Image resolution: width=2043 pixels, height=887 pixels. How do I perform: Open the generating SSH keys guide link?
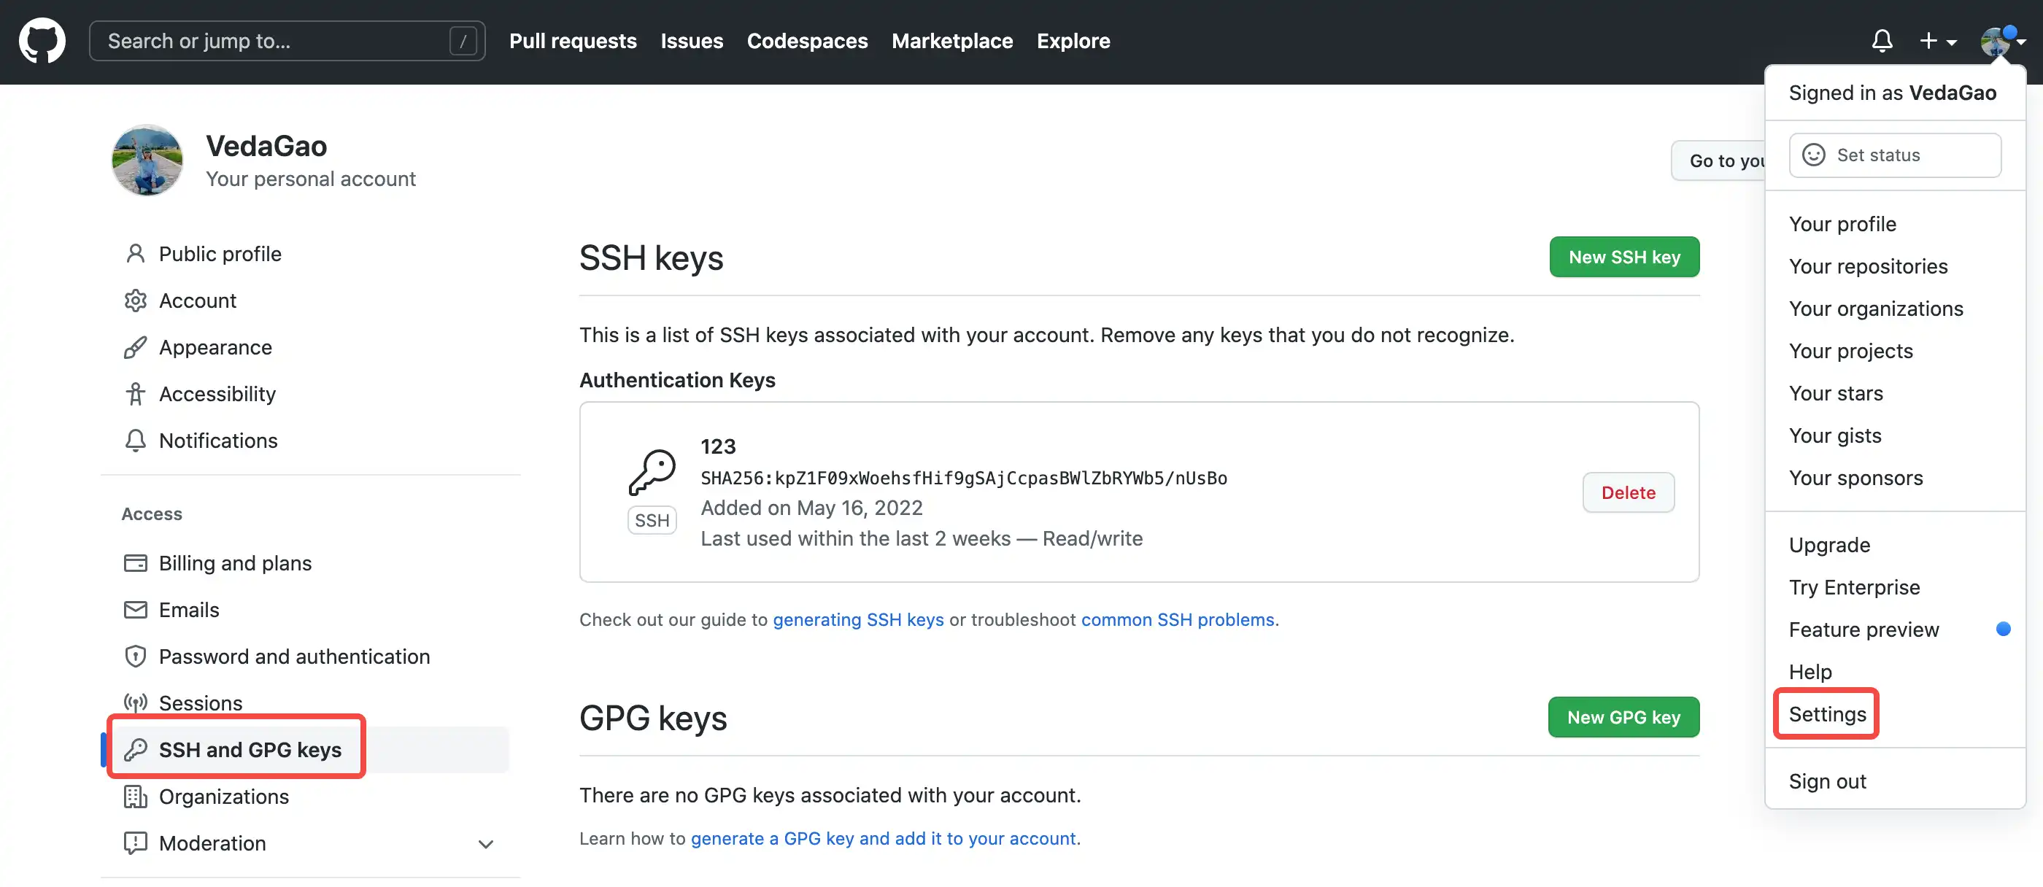(858, 619)
